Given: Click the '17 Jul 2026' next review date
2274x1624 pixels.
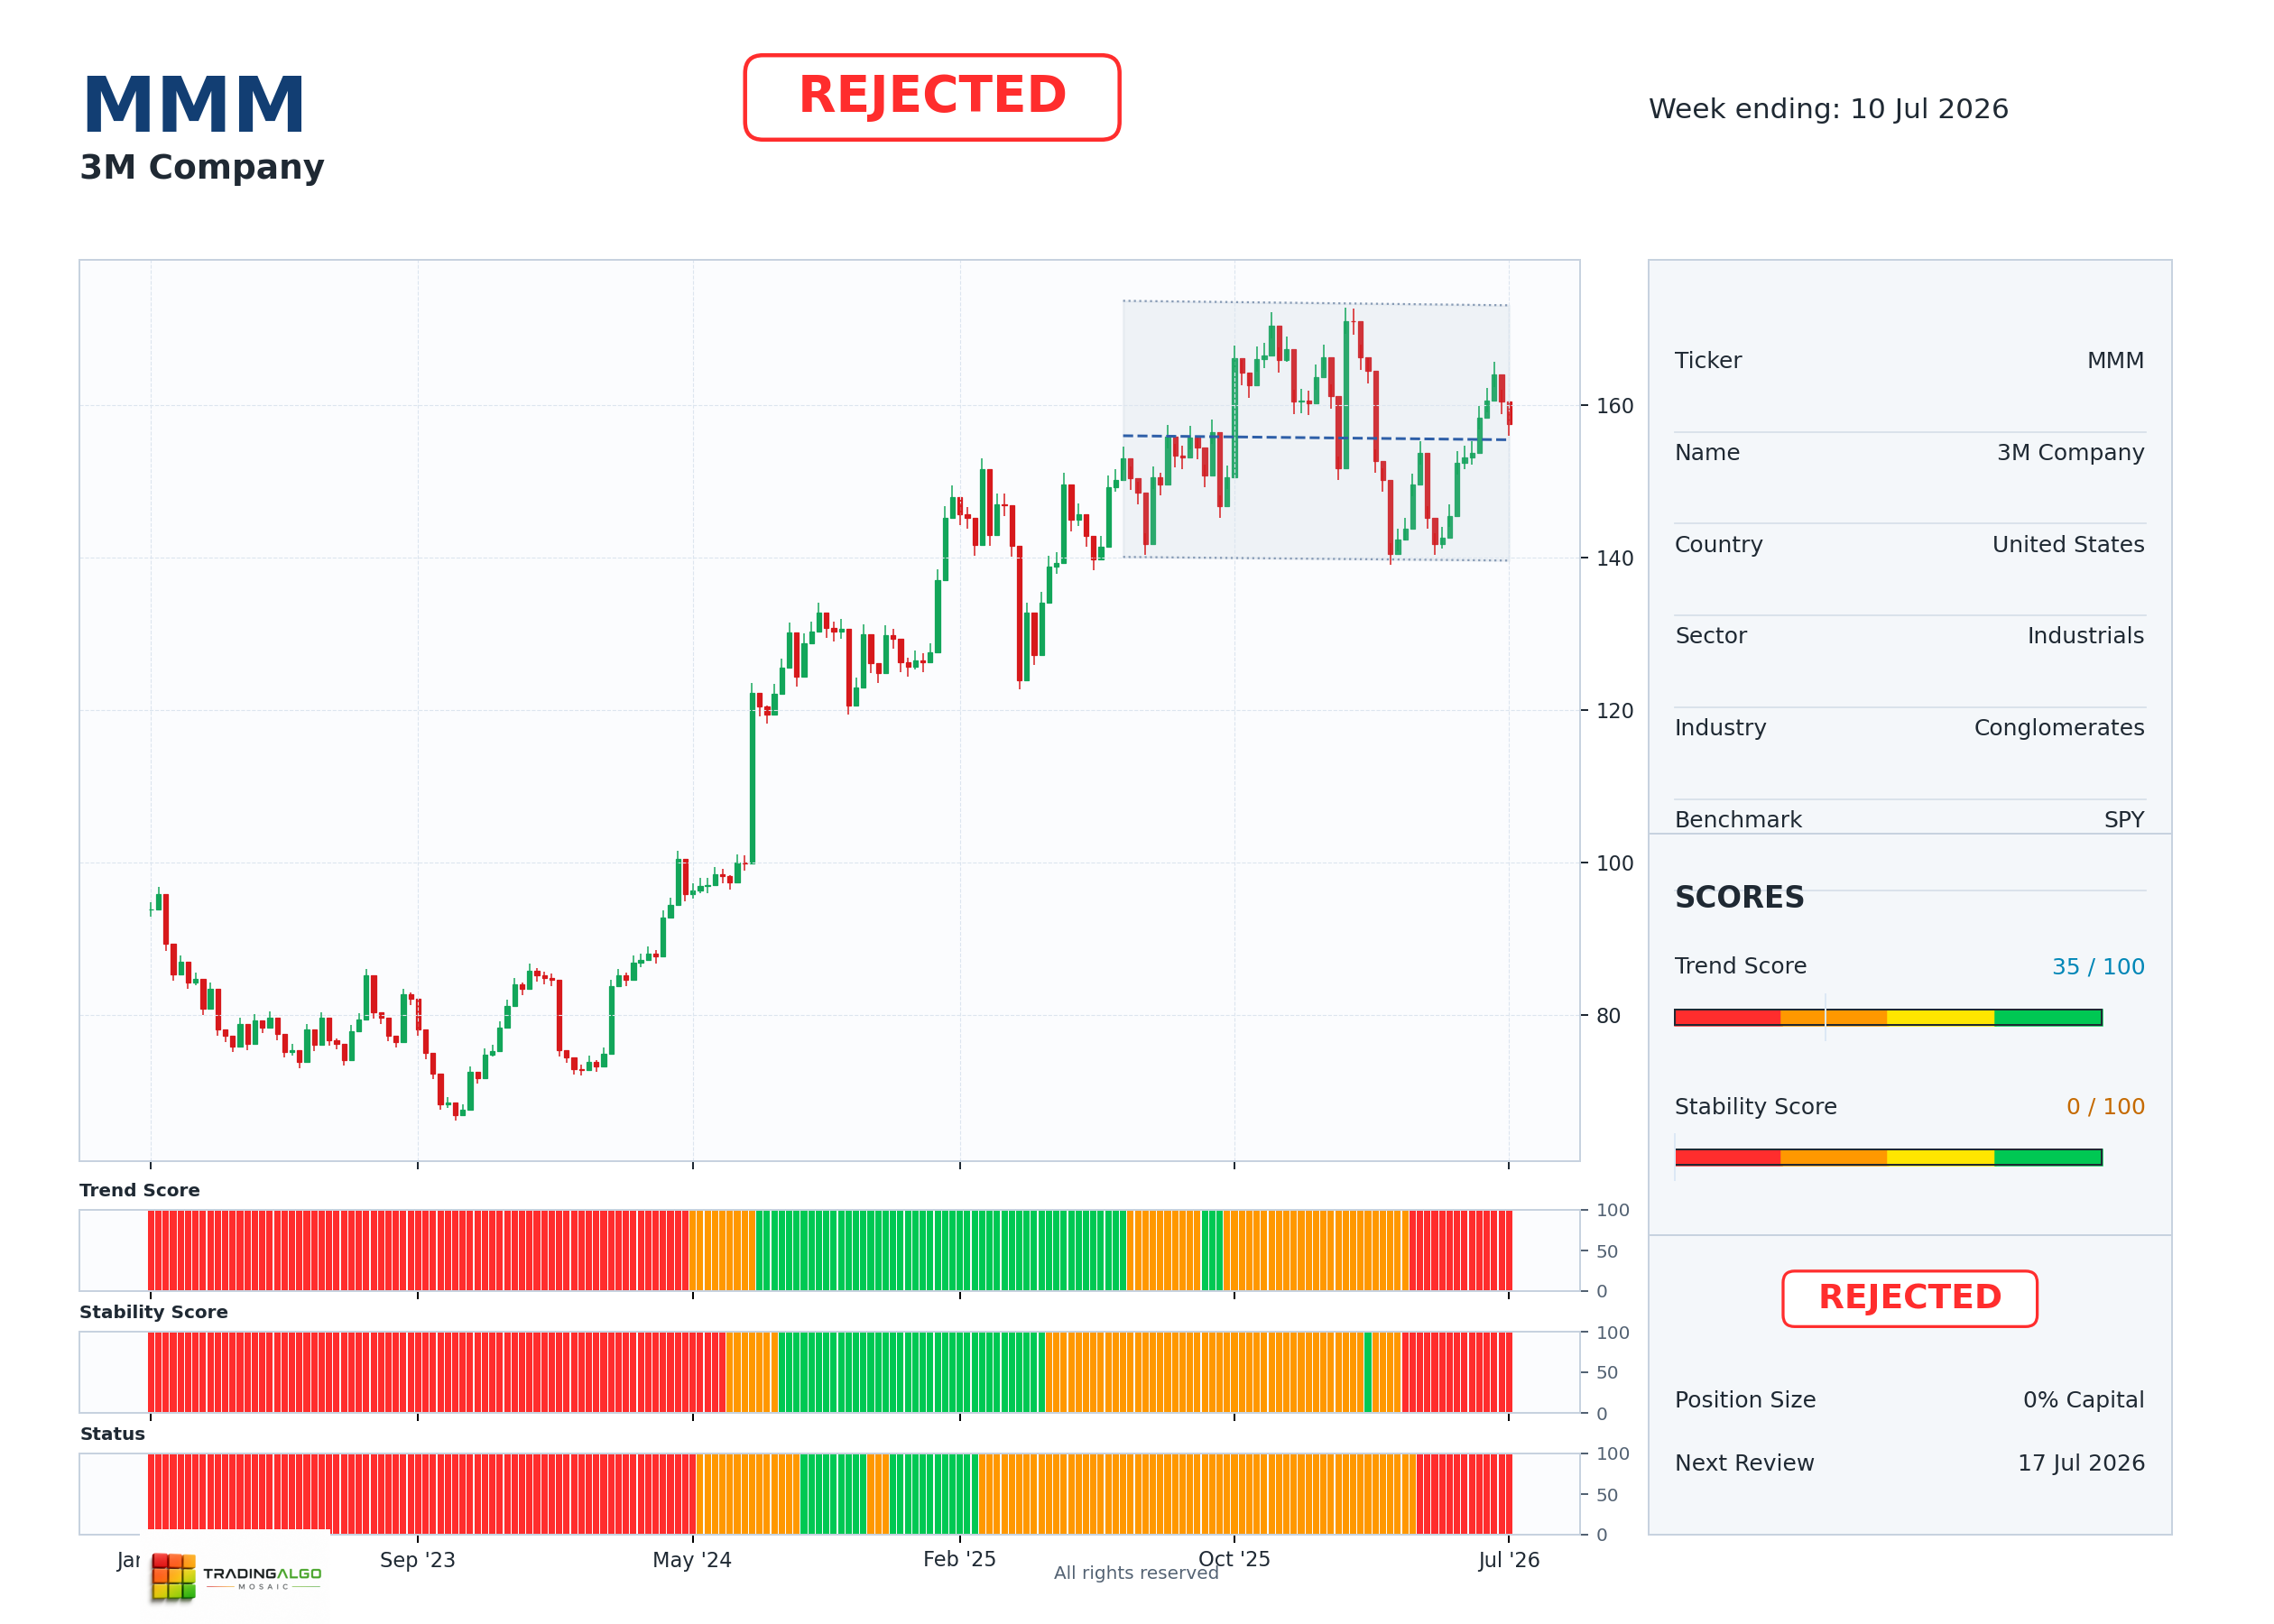Looking at the screenshot, I should click(x=2081, y=1463).
